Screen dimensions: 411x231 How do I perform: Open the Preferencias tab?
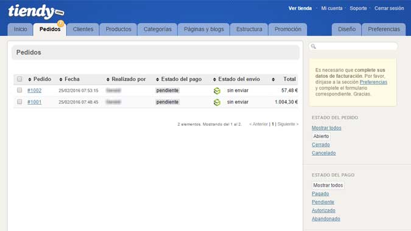(x=384, y=29)
